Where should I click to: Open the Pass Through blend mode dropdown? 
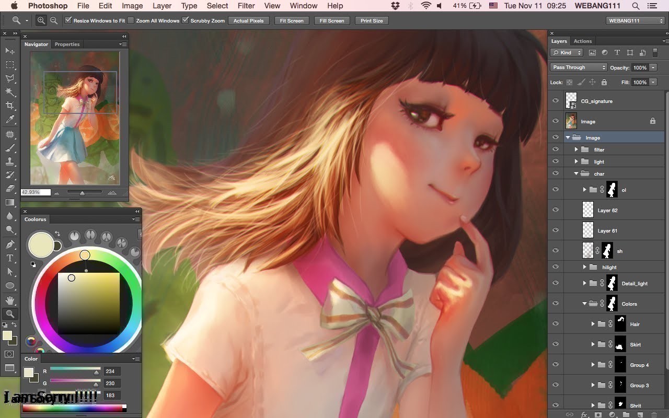point(578,67)
